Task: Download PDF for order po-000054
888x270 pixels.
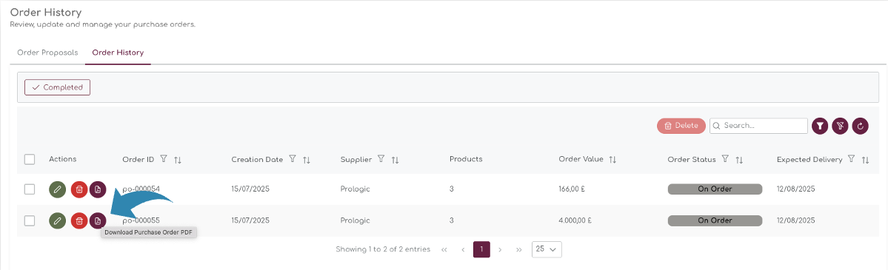Action: pyautogui.click(x=98, y=189)
